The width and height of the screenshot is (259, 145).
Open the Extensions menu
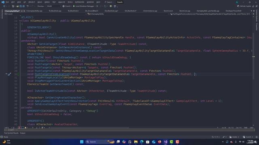79,2
